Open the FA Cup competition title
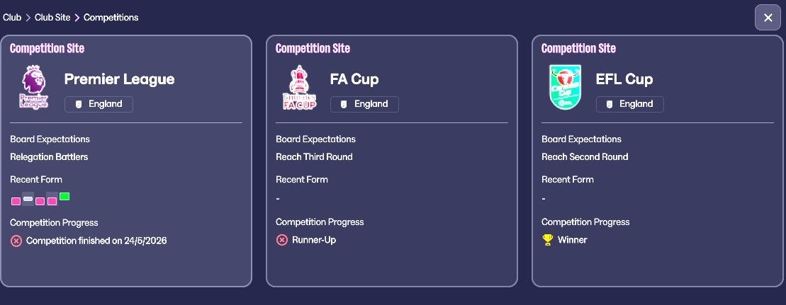The image size is (786, 305). coord(354,79)
